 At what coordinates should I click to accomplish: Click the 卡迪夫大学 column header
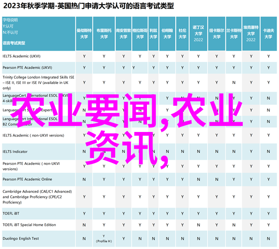click(x=268, y=33)
